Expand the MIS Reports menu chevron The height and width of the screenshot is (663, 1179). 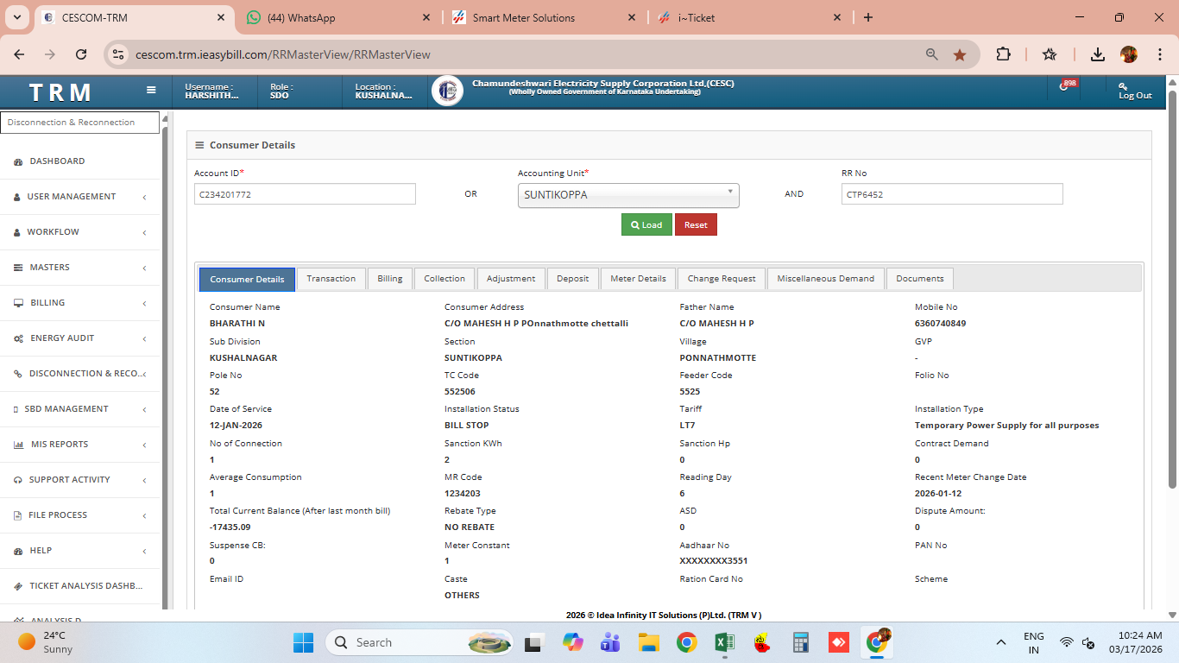tap(144, 445)
